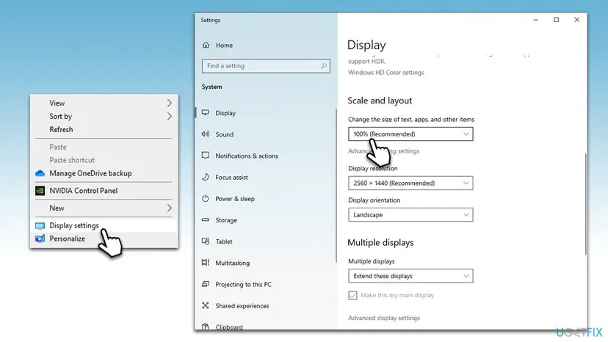
Task: Click the Tablet icon in sidebar
Action: (206, 241)
